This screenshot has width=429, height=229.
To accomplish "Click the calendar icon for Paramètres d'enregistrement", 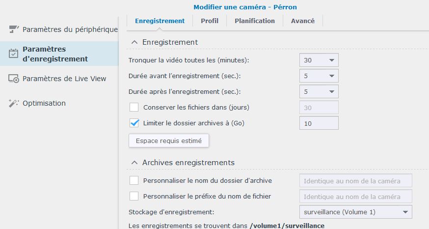I will click(x=14, y=54).
